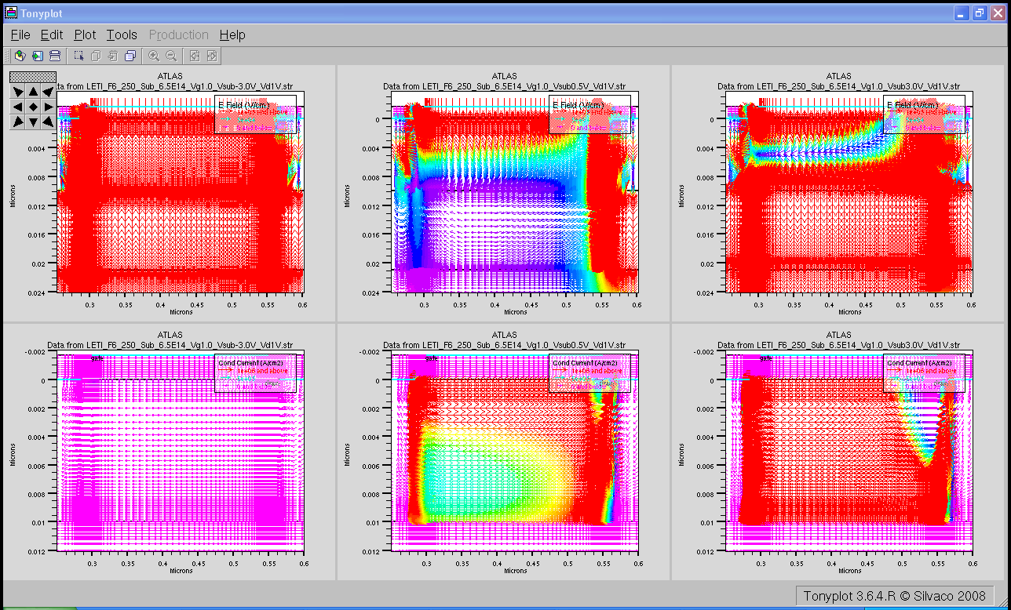Click the greyed Production menu
Viewport: 1011px width, 610px height.
(x=179, y=34)
